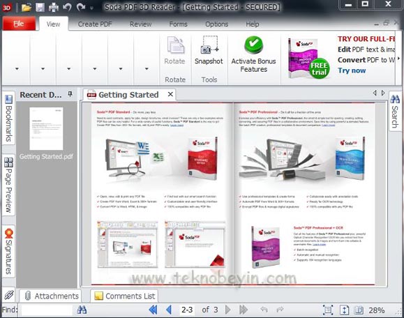
Task: Jump to the last page
Action: click(x=244, y=310)
